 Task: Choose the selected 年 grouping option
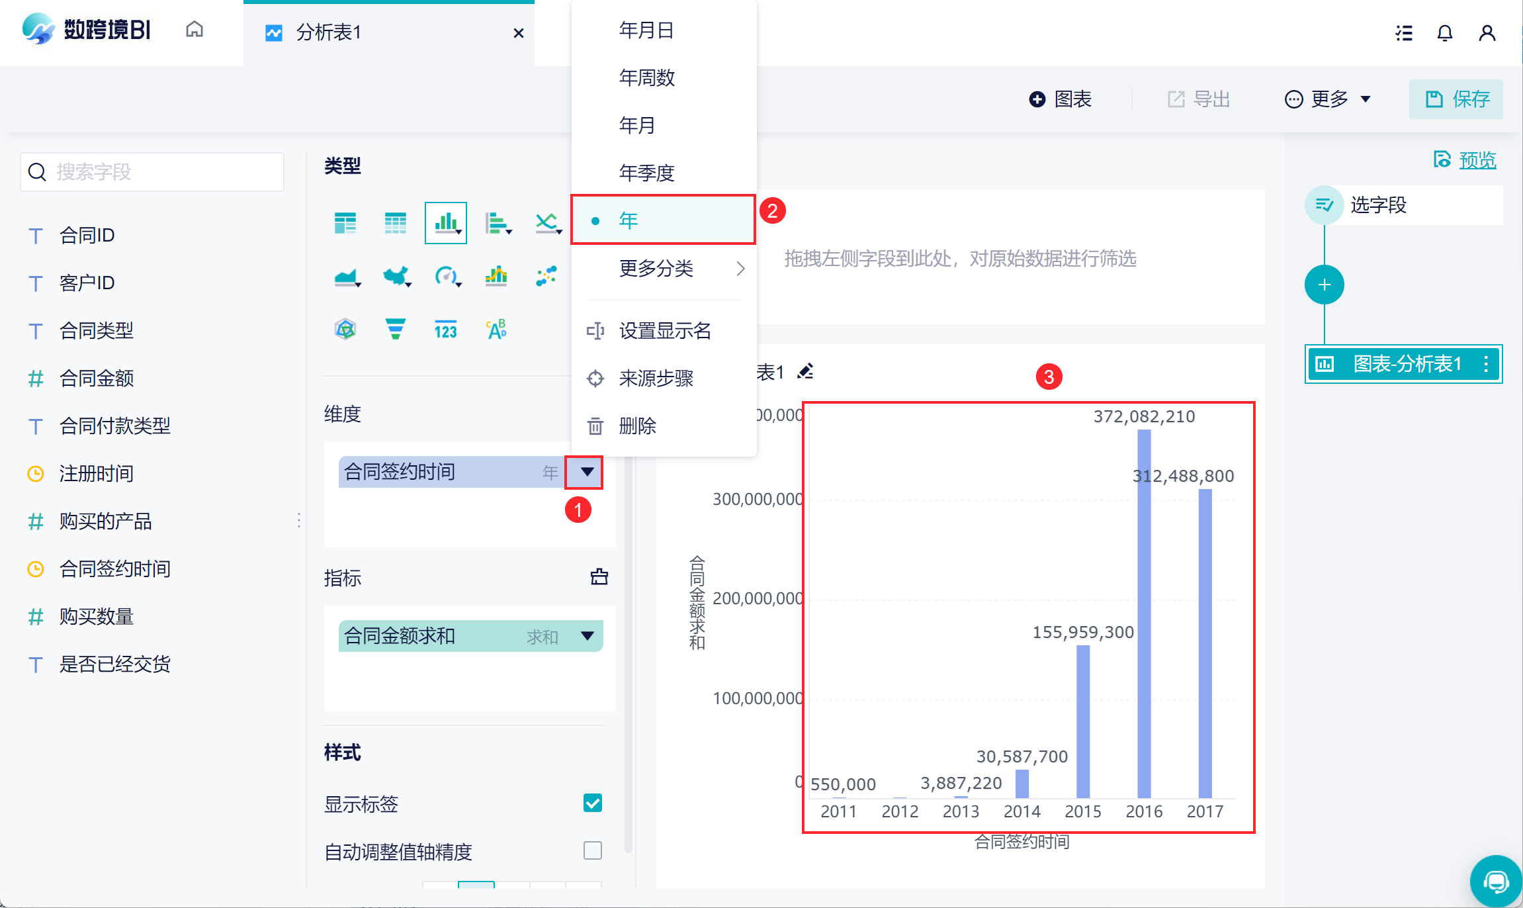click(664, 220)
